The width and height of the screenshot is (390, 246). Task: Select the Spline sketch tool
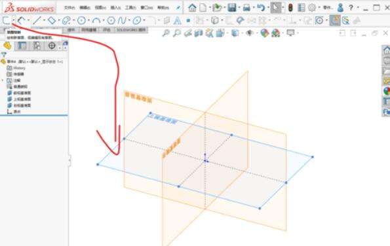click(122, 20)
